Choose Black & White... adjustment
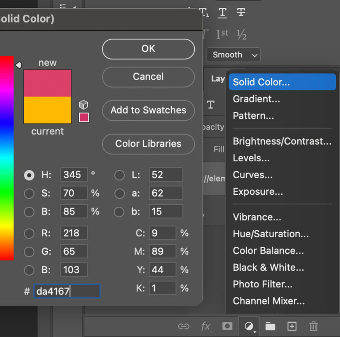Viewport: 340px width, 337px height. (282, 267)
